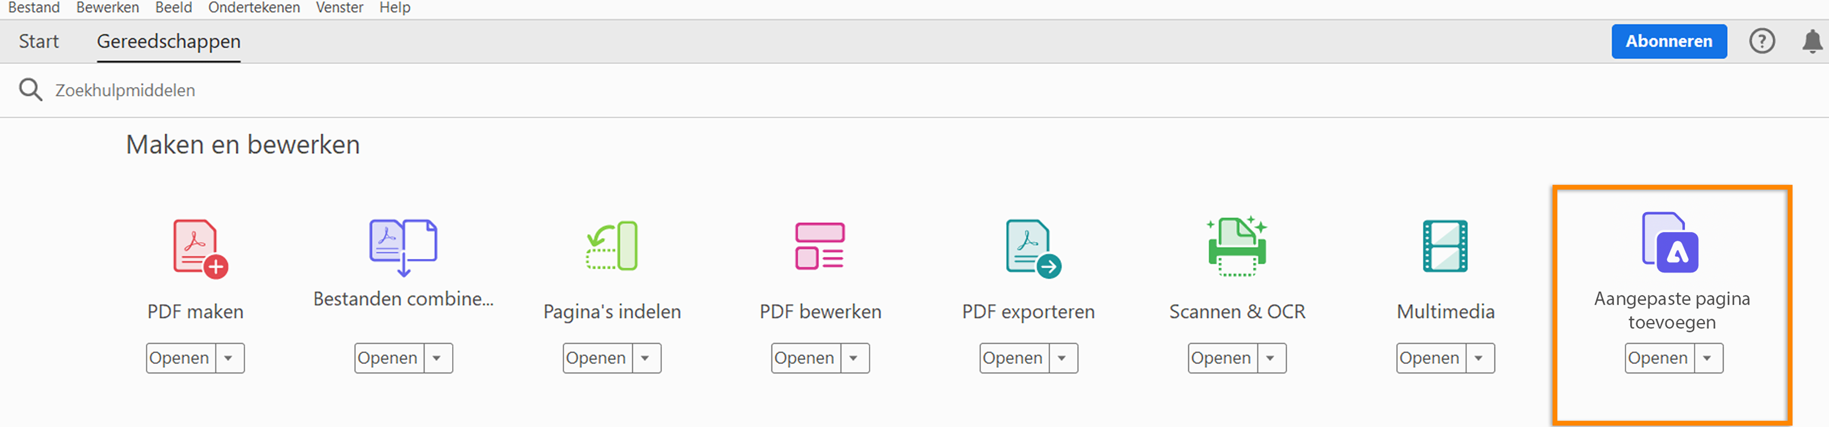Click the PDF exporteren icon
1829x427 pixels.
[x=1028, y=247]
